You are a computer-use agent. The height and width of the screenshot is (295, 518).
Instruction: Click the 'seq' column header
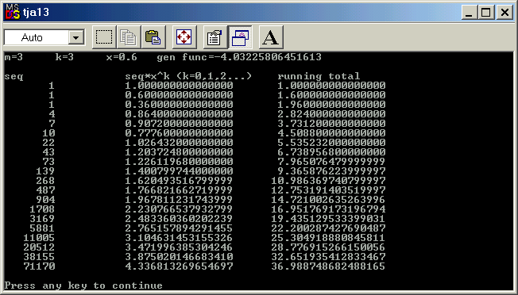pos(14,76)
